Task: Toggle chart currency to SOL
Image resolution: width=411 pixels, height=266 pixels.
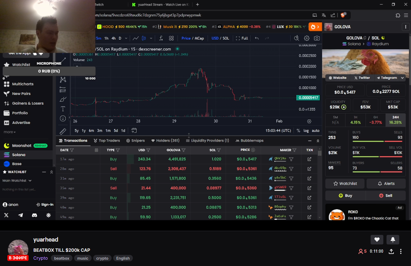Action: (x=226, y=38)
